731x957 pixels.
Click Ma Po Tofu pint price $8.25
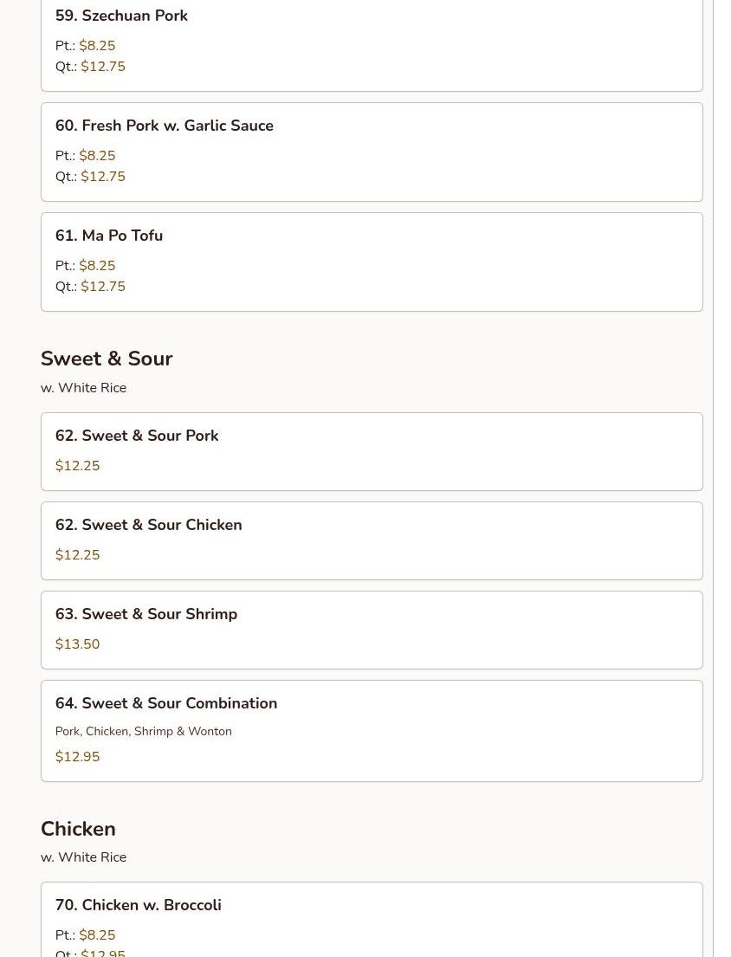click(97, 266)
